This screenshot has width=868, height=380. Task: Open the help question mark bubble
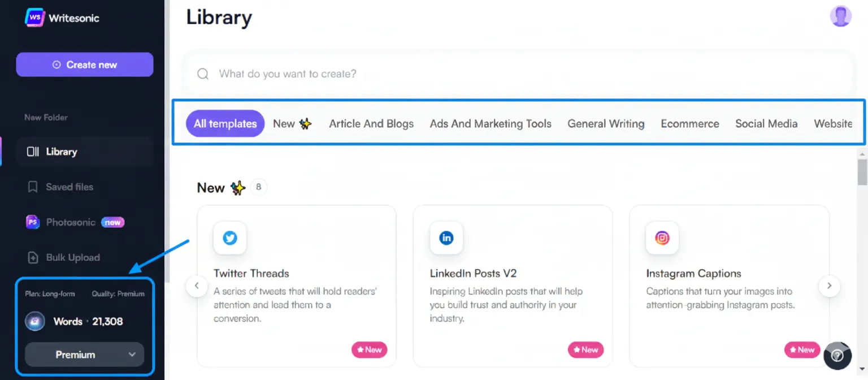[x=837, y=355]
